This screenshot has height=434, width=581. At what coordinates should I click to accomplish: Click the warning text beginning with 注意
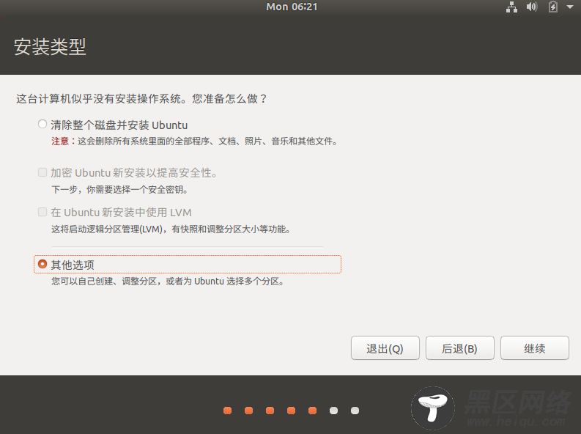pyautogui.click(x=194, y=141)
